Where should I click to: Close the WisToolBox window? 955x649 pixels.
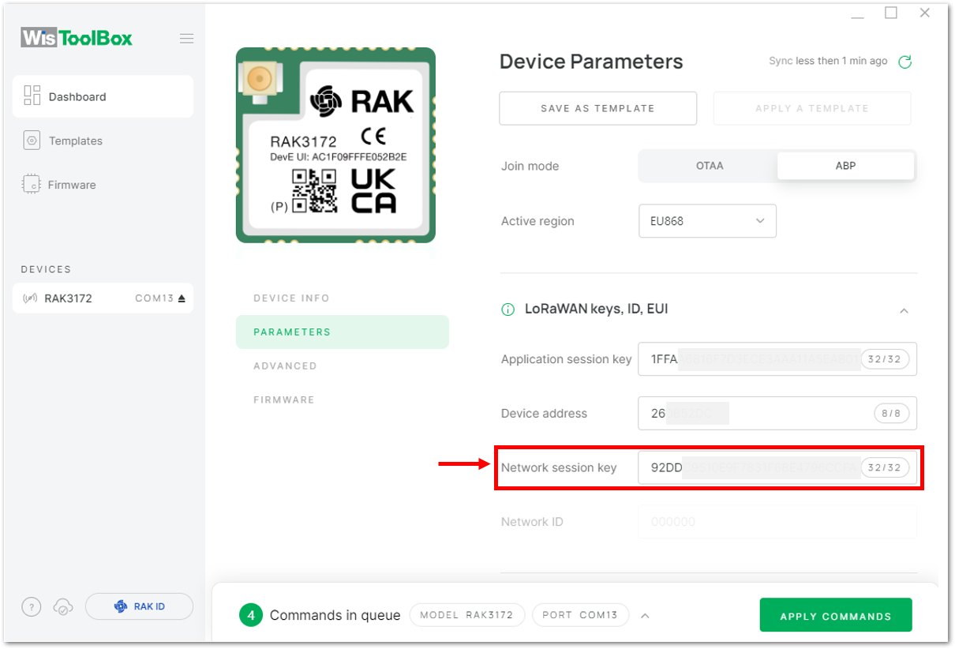pos(925,13)
